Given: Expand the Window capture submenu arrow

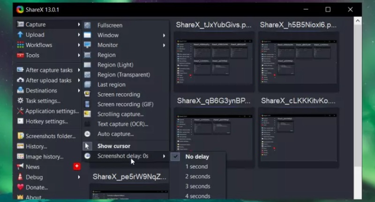Looking at the screenshot, I should pos(164,36).
